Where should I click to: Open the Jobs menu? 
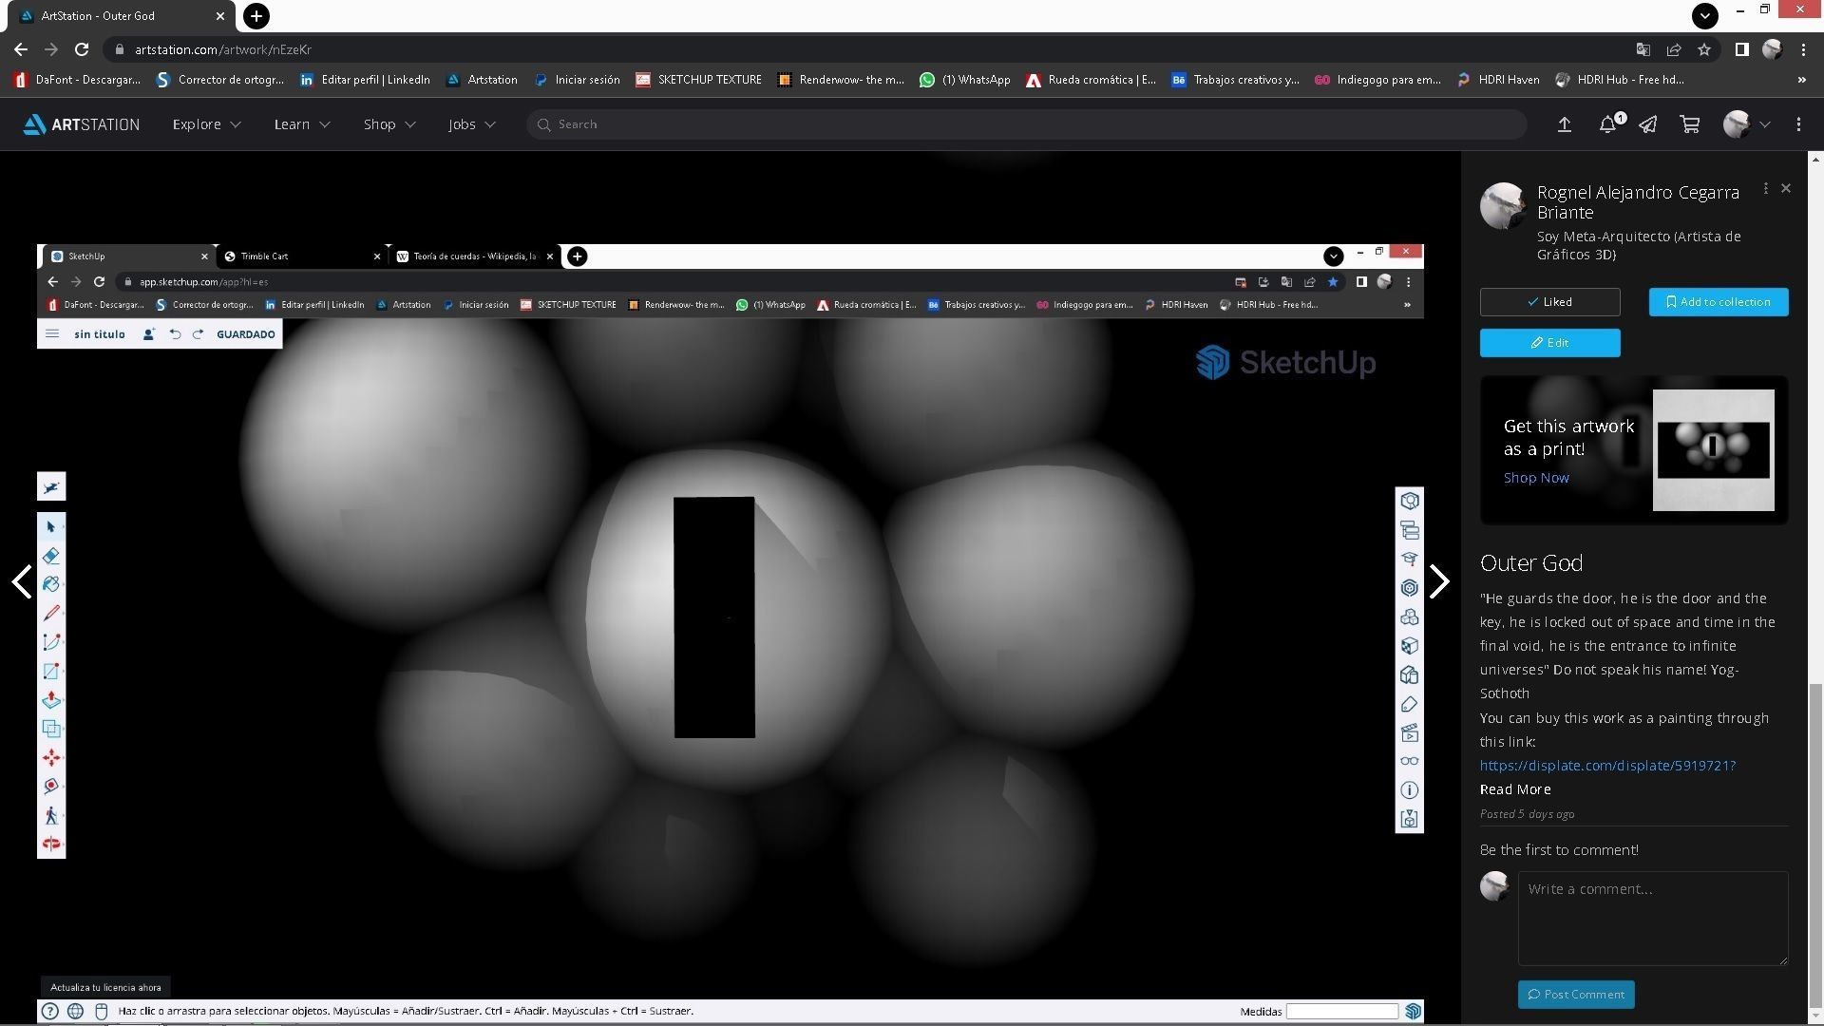point(471,124)
